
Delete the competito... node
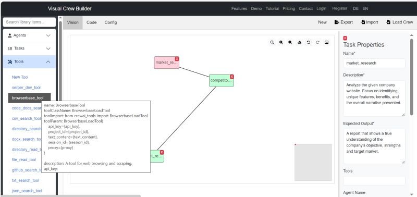(x=231, y=77)
